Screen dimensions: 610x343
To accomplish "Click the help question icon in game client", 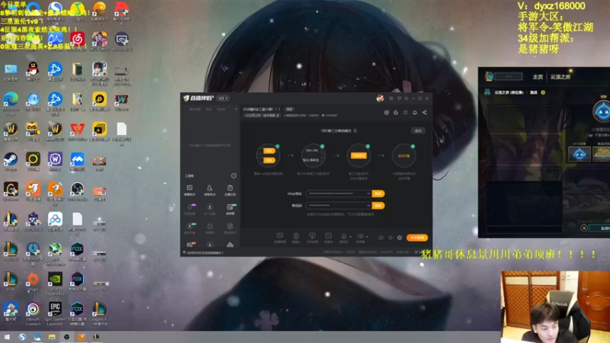I will pos(543,92).
